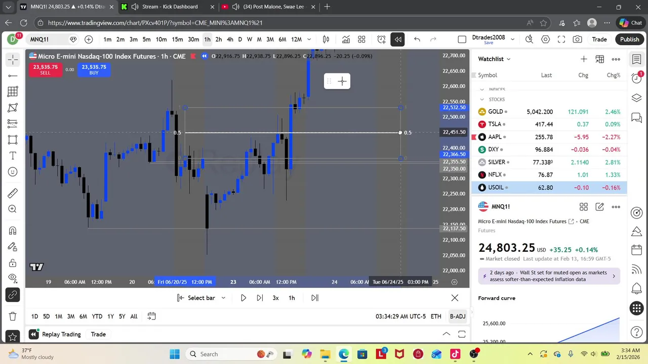Open quick search lightning icon
The height and width of the screenshot is (364, 648).
pyautogui.click(x=529, y=39)
